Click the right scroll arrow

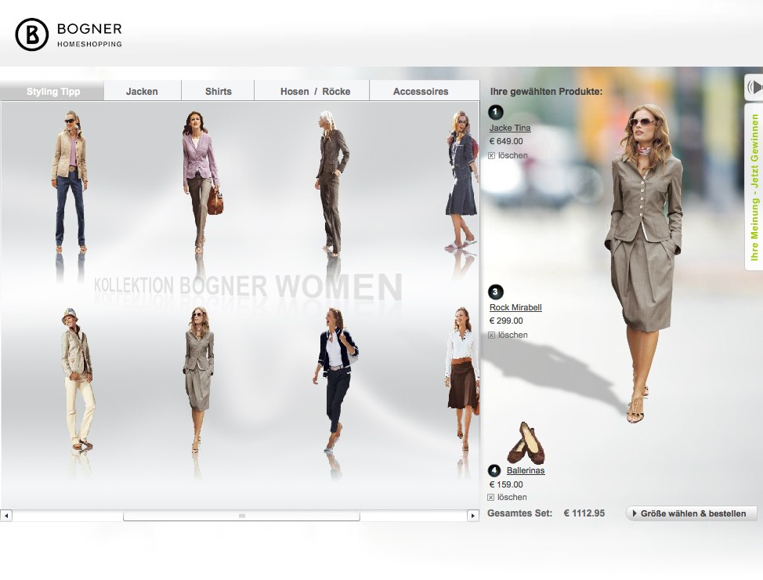tap(472, 515)
